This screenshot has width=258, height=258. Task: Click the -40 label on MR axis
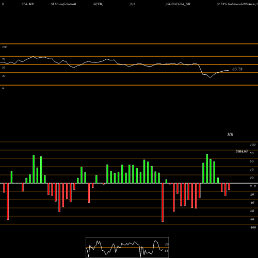pos(252,203)
